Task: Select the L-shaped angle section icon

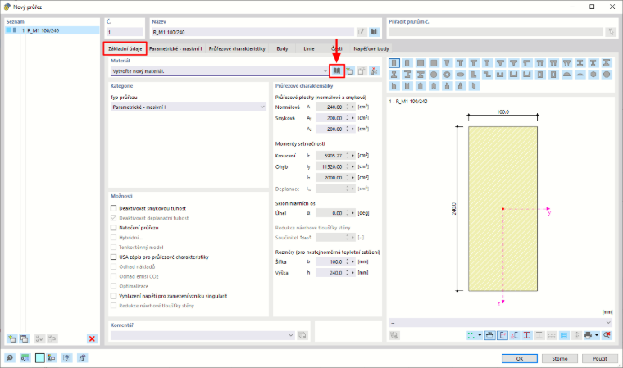Action: click(474, 75)
